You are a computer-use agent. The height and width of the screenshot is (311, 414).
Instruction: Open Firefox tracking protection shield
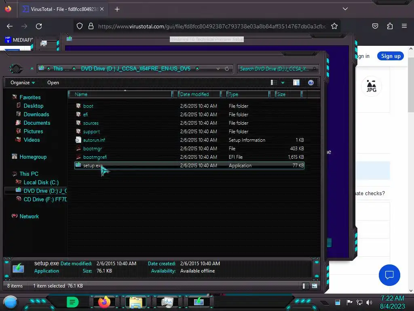80,26
